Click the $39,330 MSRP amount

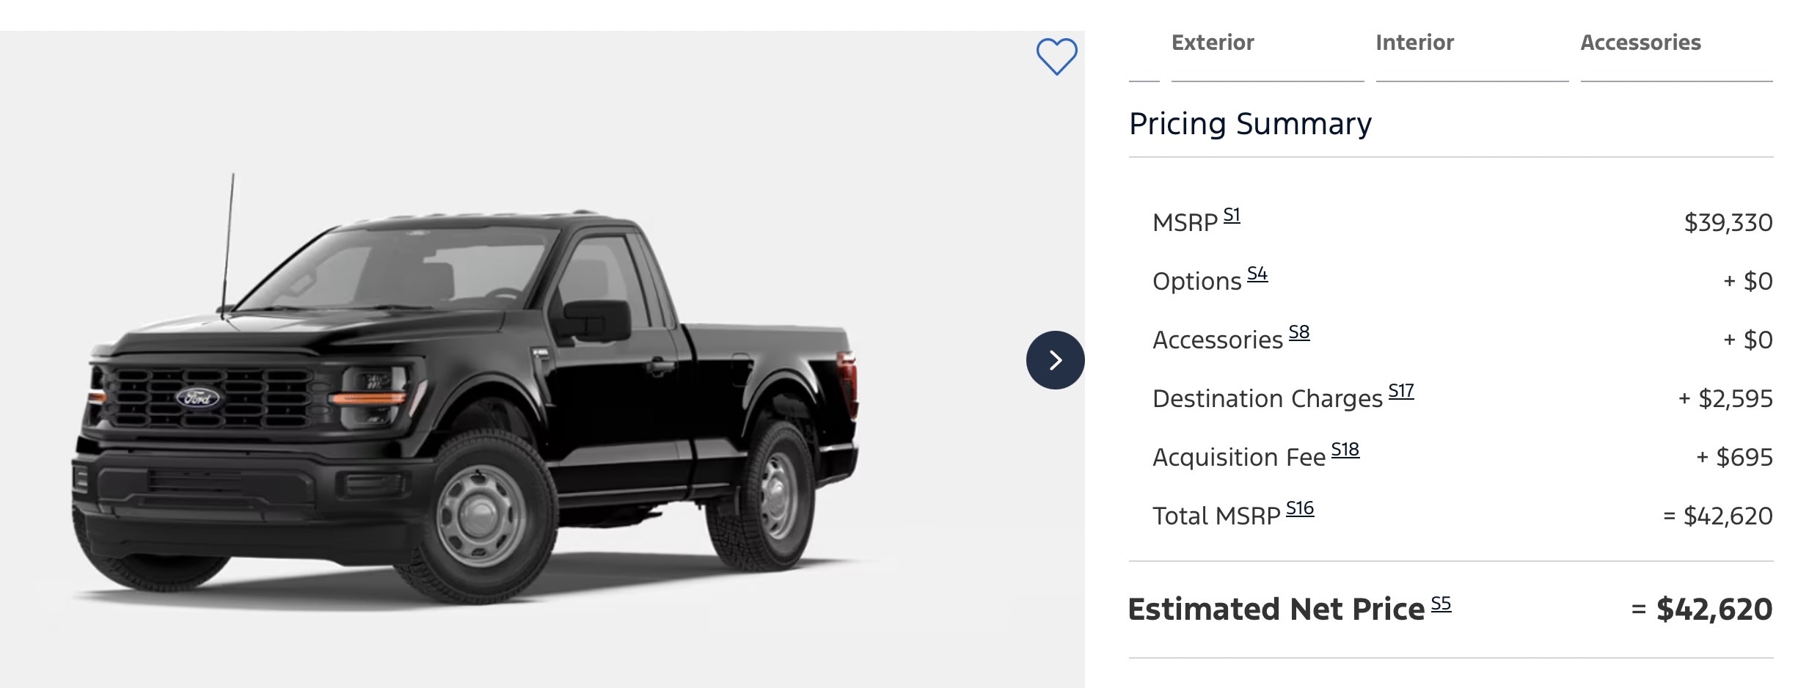(1728, 222)
